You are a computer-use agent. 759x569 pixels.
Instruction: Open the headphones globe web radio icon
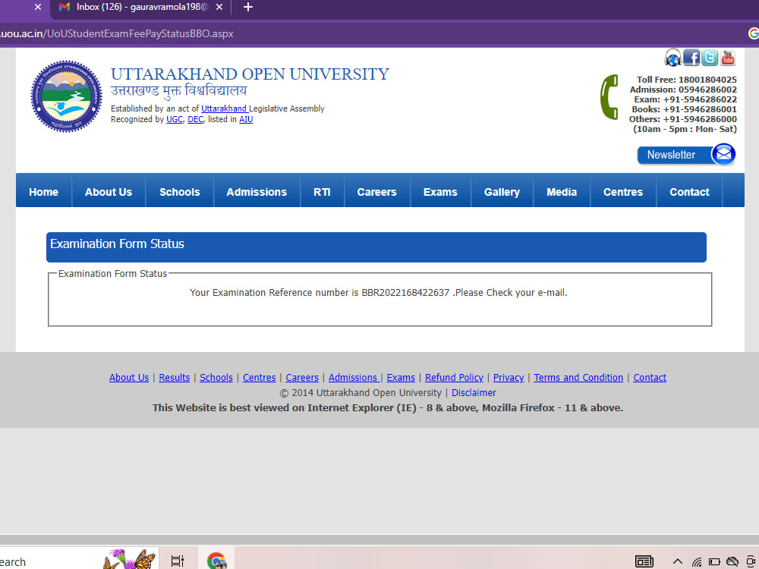click(x=672, y=58)
